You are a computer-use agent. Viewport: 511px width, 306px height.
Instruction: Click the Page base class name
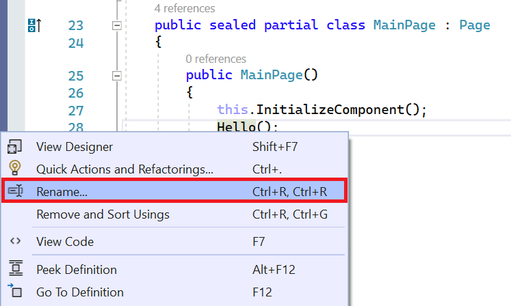(x=475, y=25)
